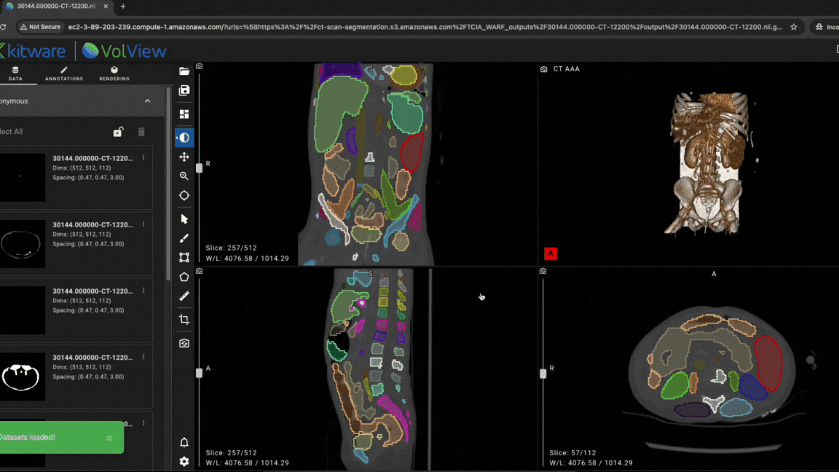839x472 pixels.
Task: Bookmark page with the star icon
Action: click(794, 27)
